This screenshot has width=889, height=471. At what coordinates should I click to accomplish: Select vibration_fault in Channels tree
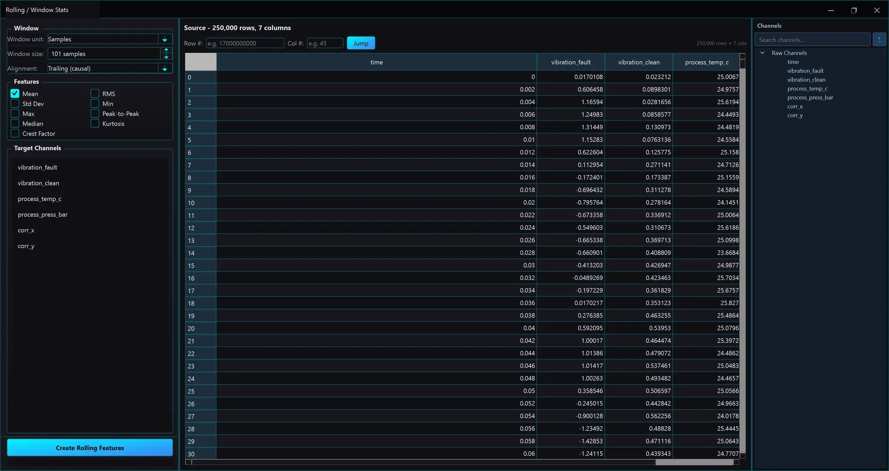click(805, 71)
